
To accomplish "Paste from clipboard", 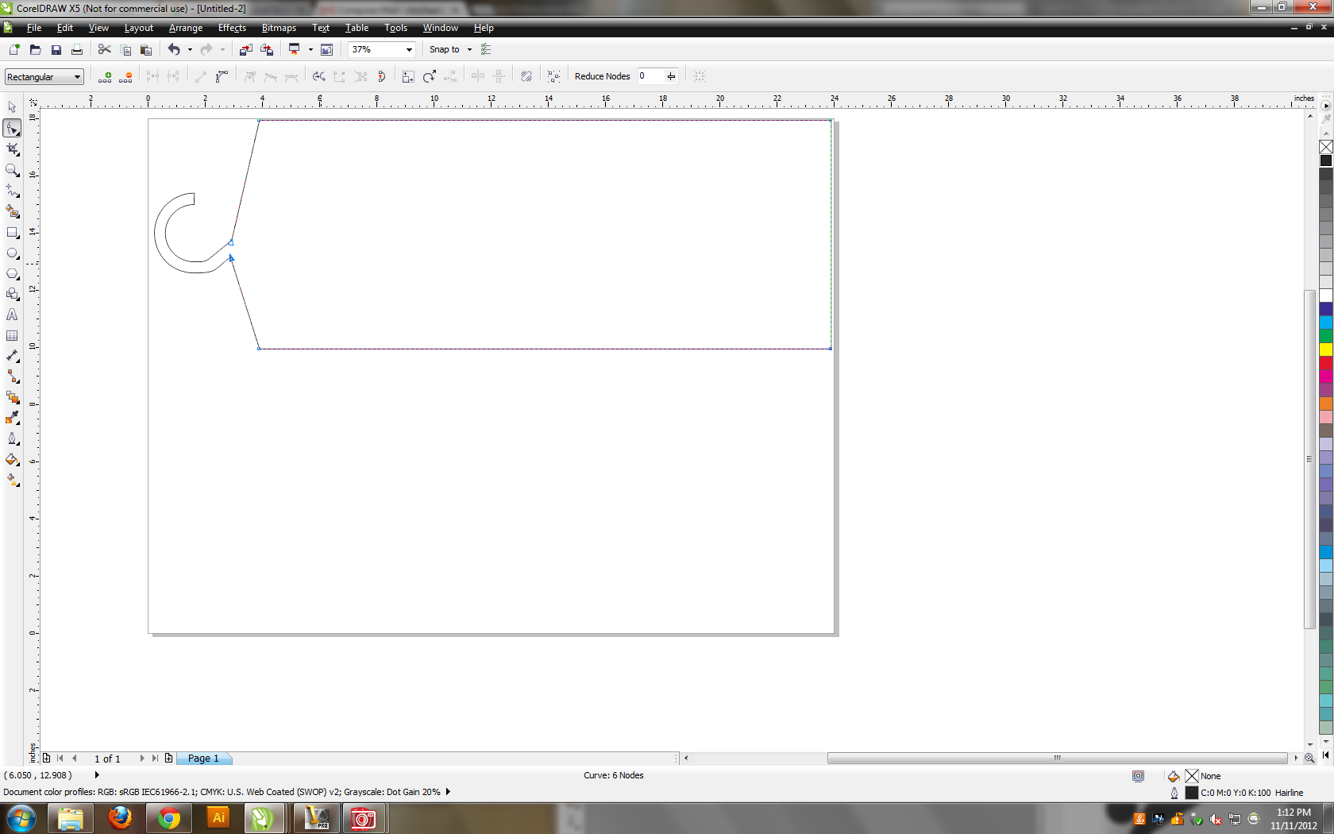I will tap(146, 49).
